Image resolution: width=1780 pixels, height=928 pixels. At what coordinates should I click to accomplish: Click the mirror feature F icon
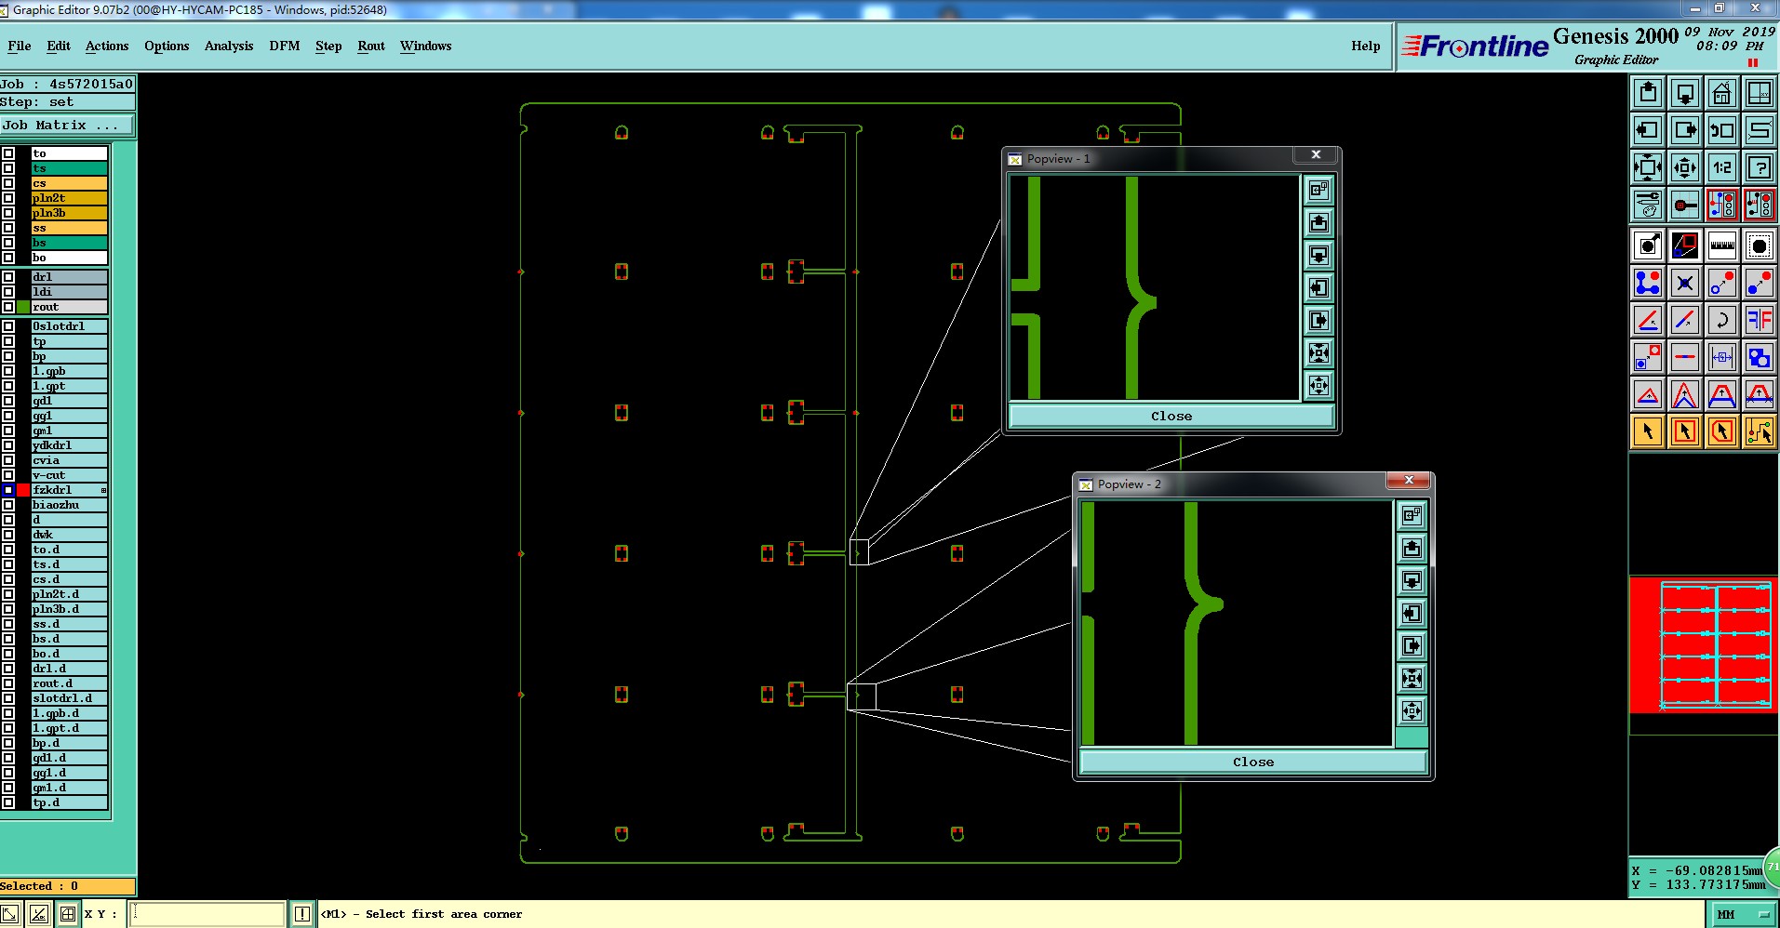[1760, 320]
